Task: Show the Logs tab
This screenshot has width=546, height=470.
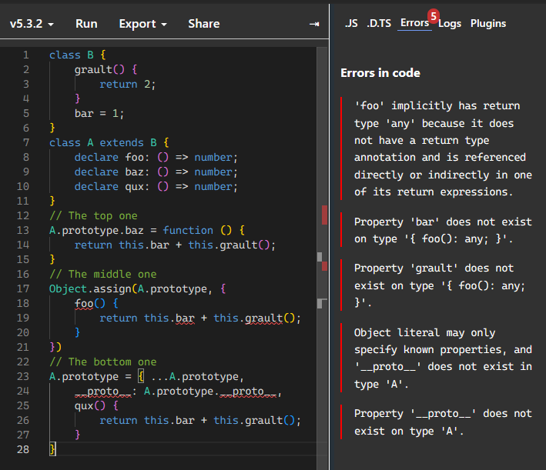Action: (451, 23)
